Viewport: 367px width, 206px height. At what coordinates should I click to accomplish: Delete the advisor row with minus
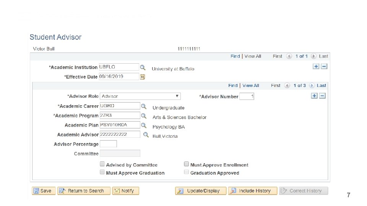tap(322, 96)
